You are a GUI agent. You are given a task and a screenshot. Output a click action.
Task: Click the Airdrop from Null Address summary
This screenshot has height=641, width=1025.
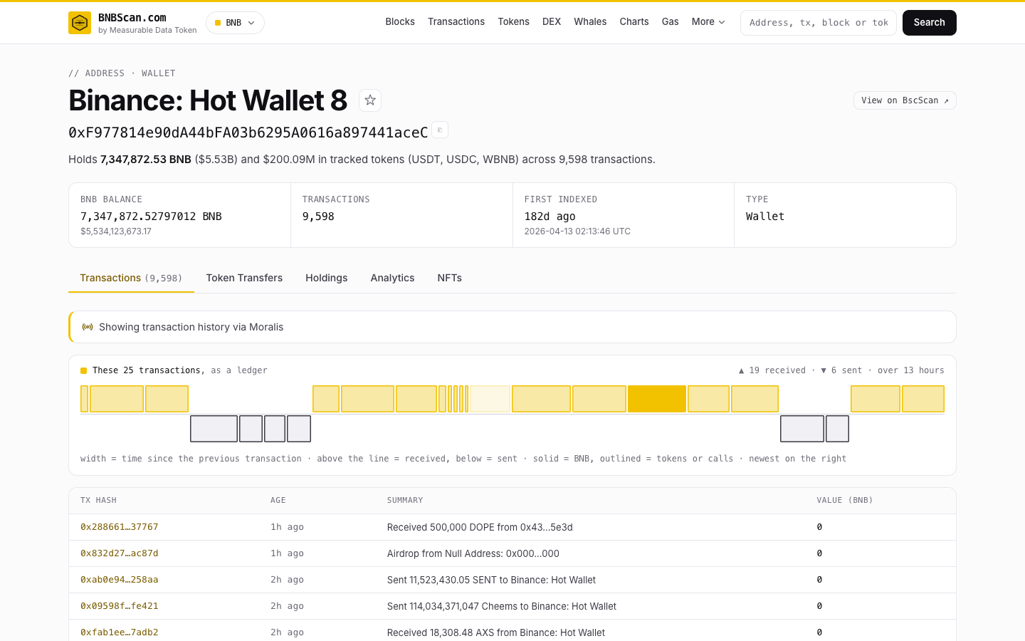point(473,553)
